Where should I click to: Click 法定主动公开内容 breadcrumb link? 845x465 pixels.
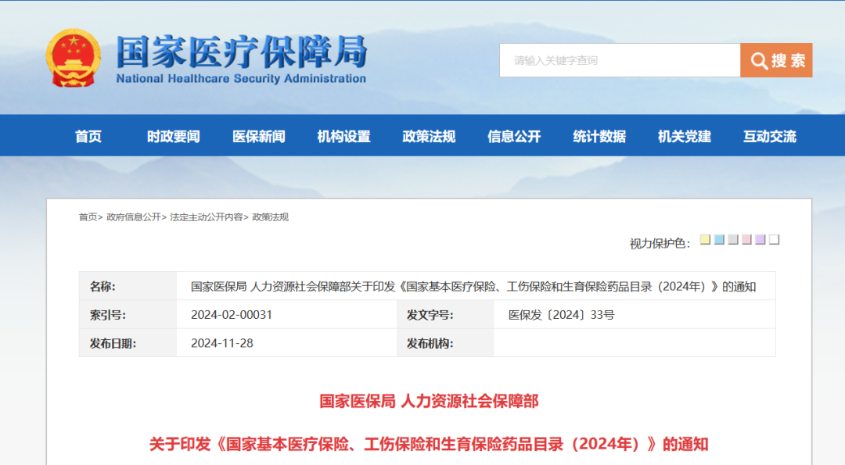[207, 217]
